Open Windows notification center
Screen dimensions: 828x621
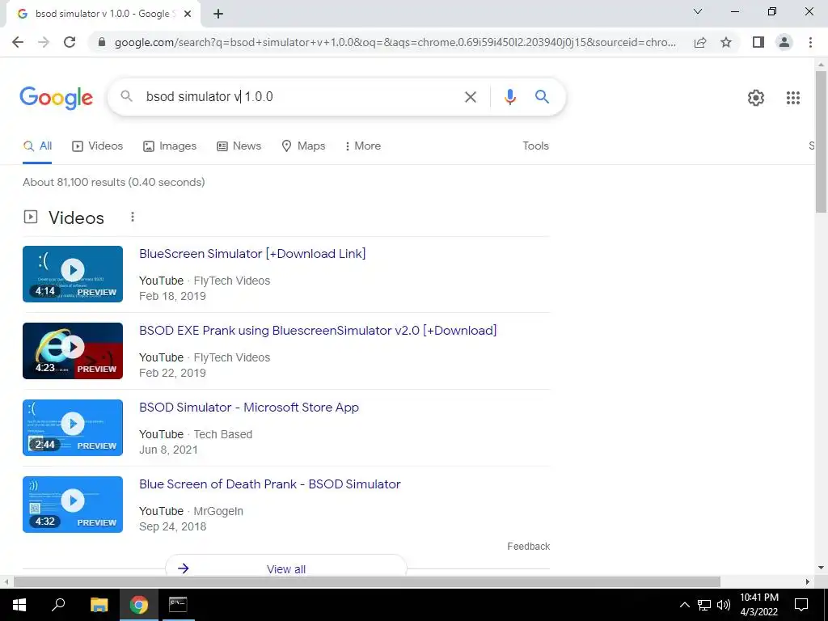[x=801, y=605]
